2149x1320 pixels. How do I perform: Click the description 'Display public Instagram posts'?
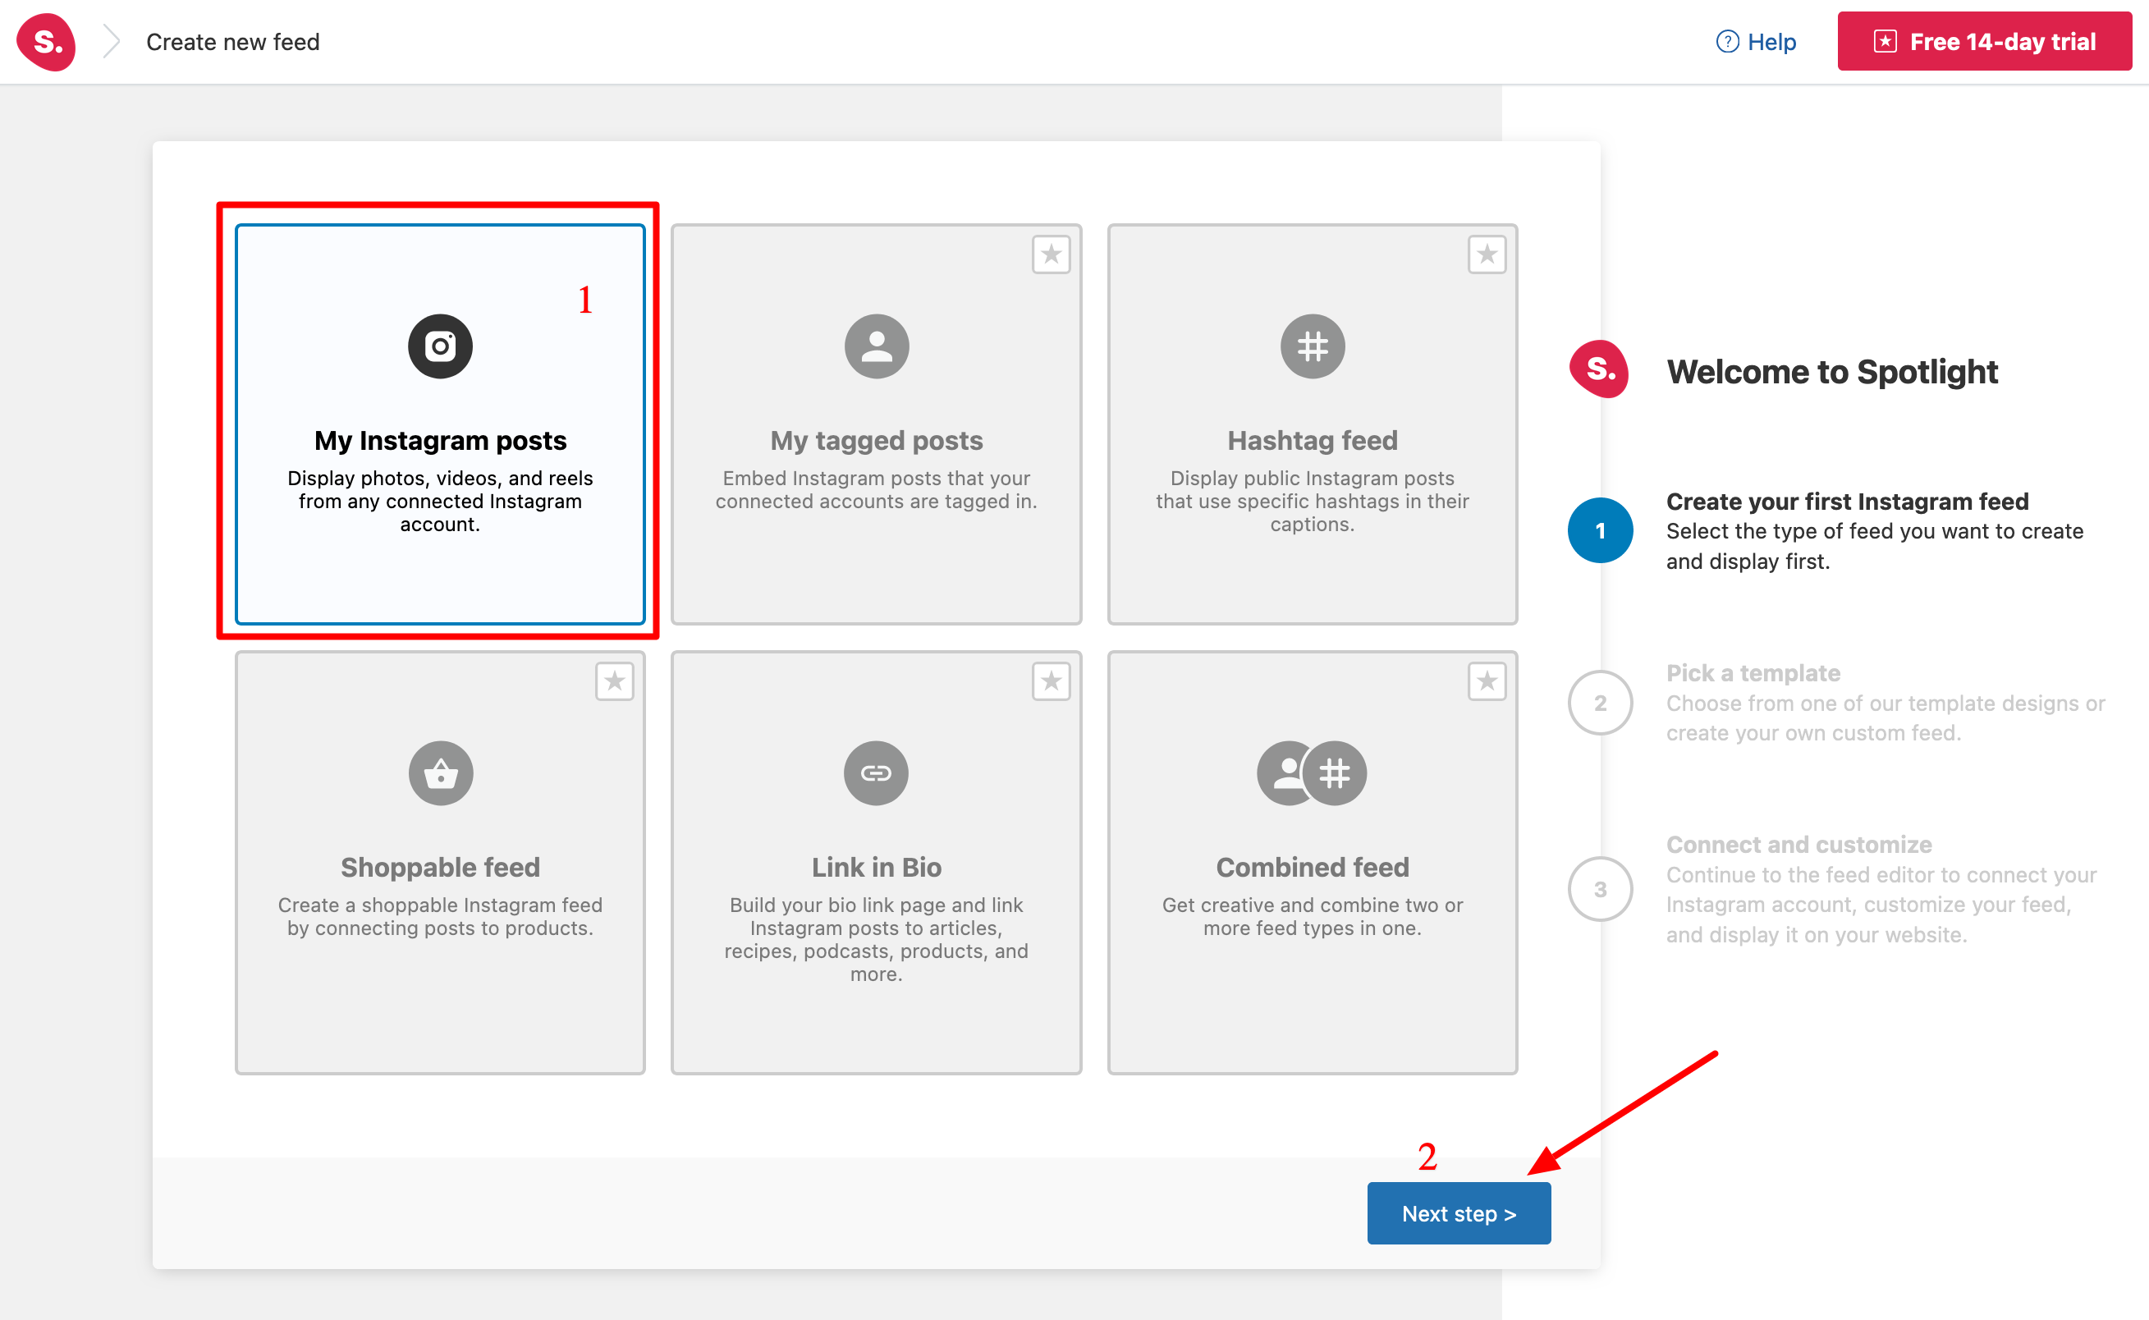1312,479
